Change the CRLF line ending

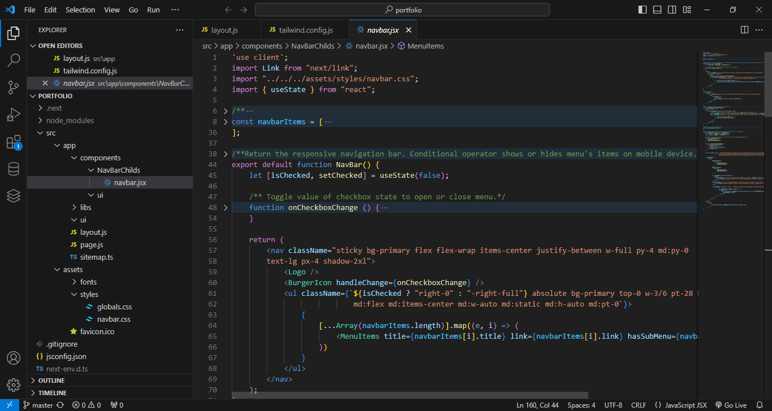[639, 405]
